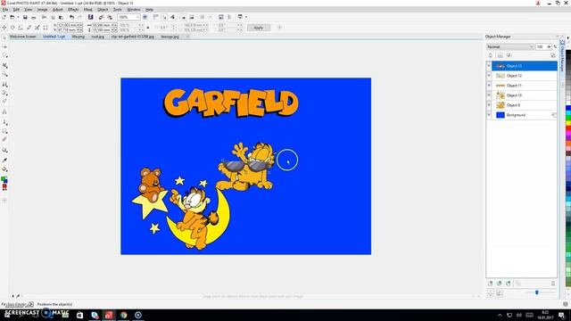Expand the dropdown arrow beside Open icon
The width and height of the screenshot is (571, 321).
click(x=18, y=17)
